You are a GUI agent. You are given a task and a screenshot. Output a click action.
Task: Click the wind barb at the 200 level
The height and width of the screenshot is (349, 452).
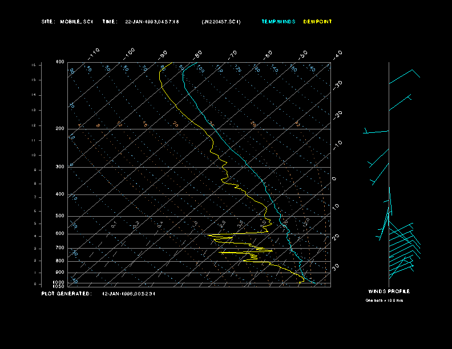point(376,131)
